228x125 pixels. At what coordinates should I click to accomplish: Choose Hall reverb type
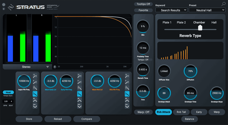(x=214, y=22)
